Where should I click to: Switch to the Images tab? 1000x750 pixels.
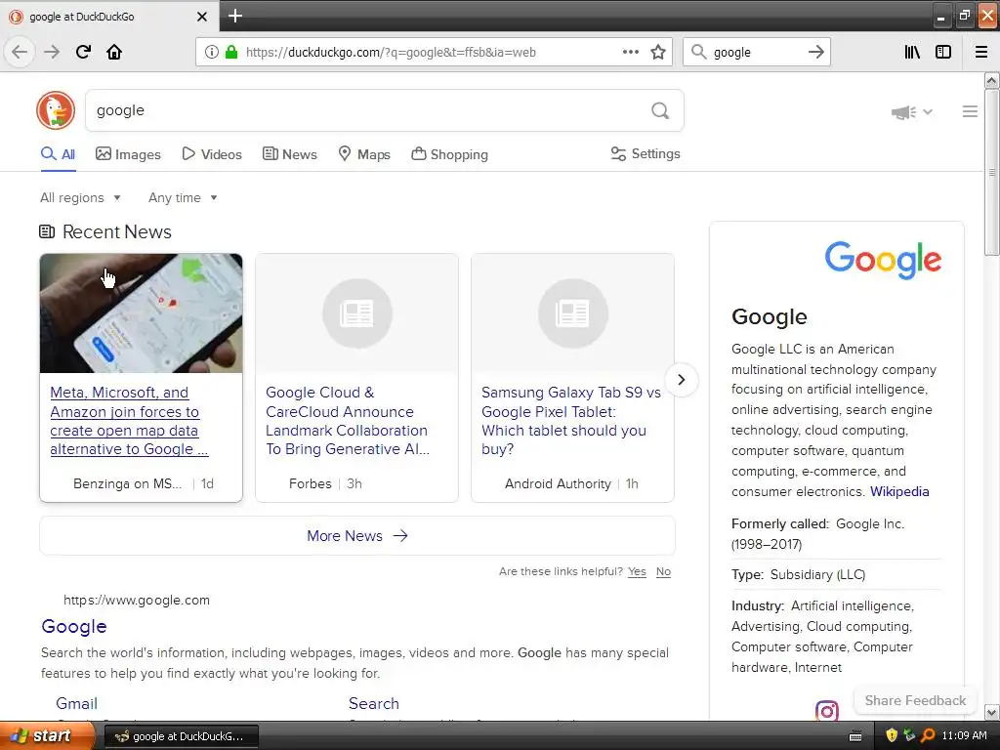coord(128,154)
